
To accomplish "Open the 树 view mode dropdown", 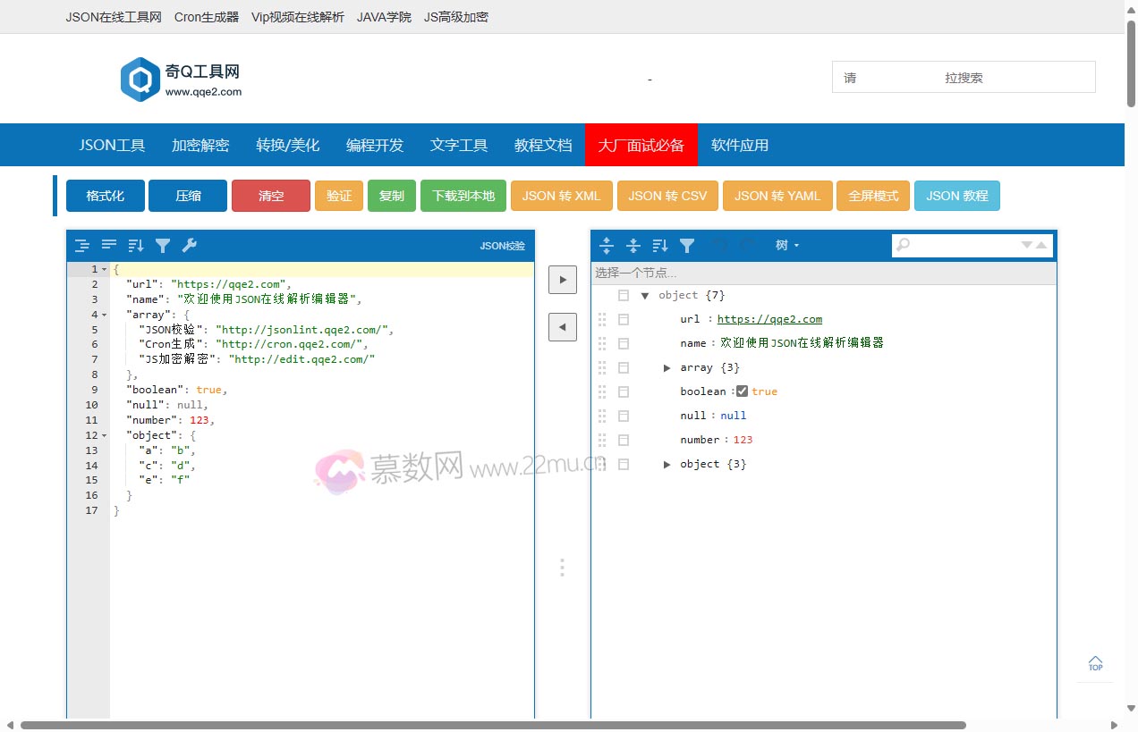I will point(786,246).
